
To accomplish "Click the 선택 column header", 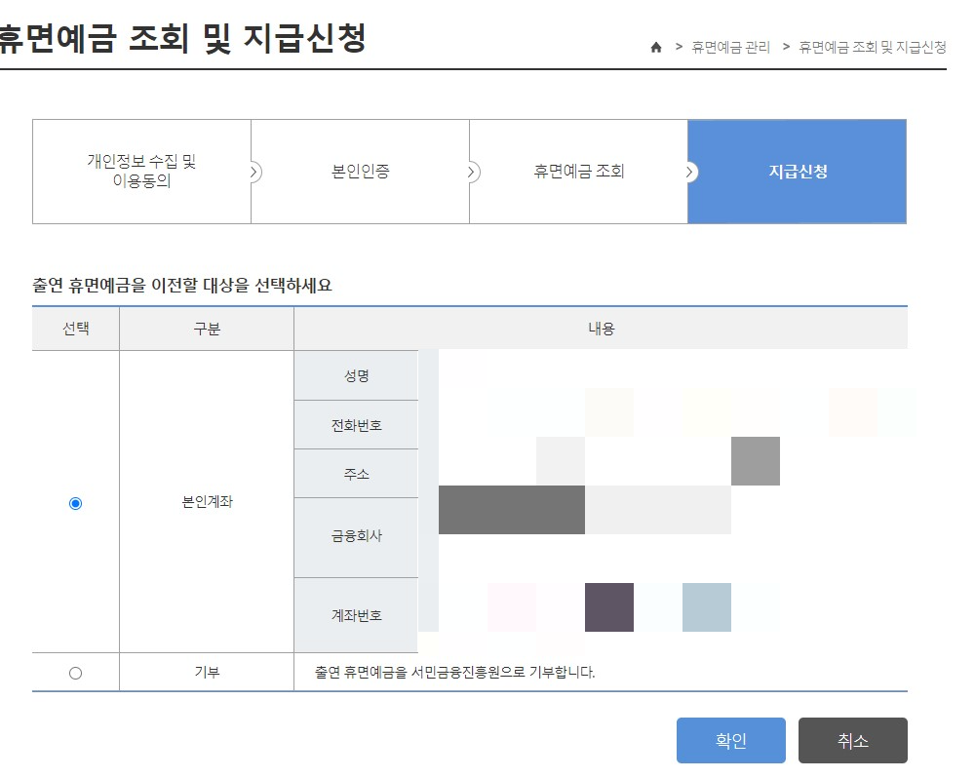I will pyautogui.click(x=74, y=329).
